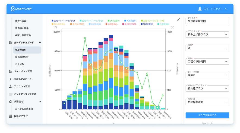Open 実績エクスポート page
Screen dimensions: 240x133
coord(23,79)
